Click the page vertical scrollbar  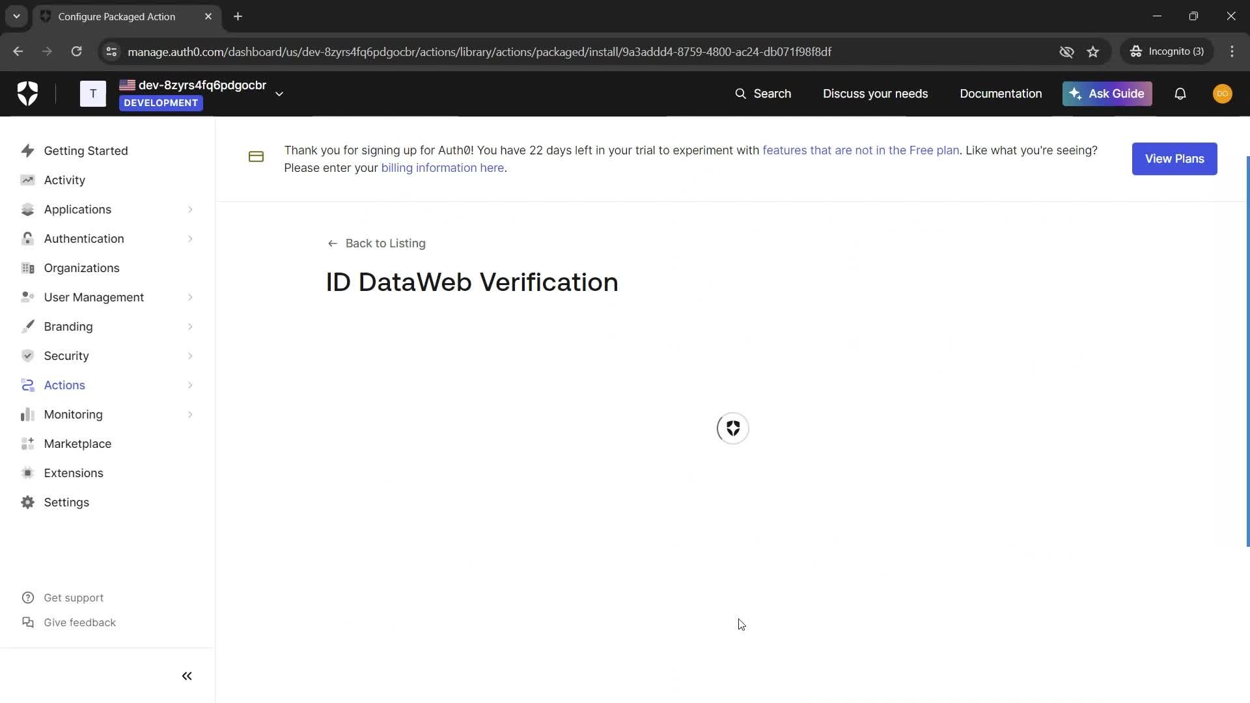click(x=1247, y=351)
